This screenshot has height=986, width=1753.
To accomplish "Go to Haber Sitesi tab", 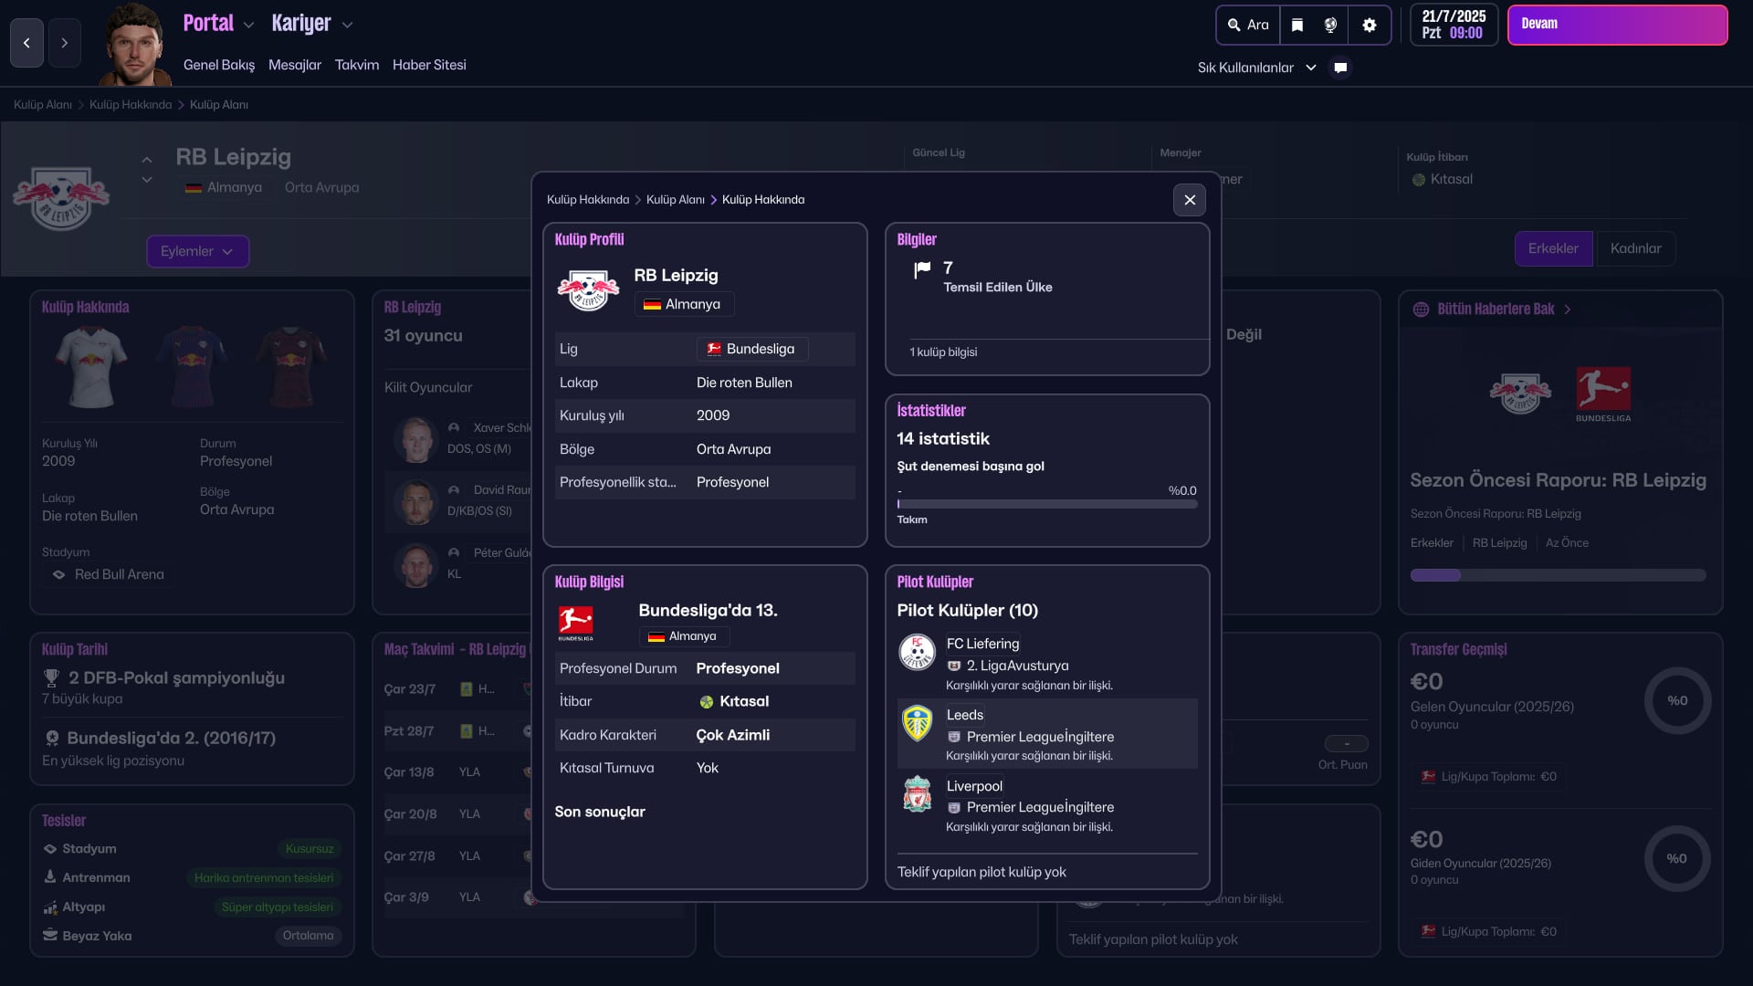I will pyautogui.click(x=429, y=65).
